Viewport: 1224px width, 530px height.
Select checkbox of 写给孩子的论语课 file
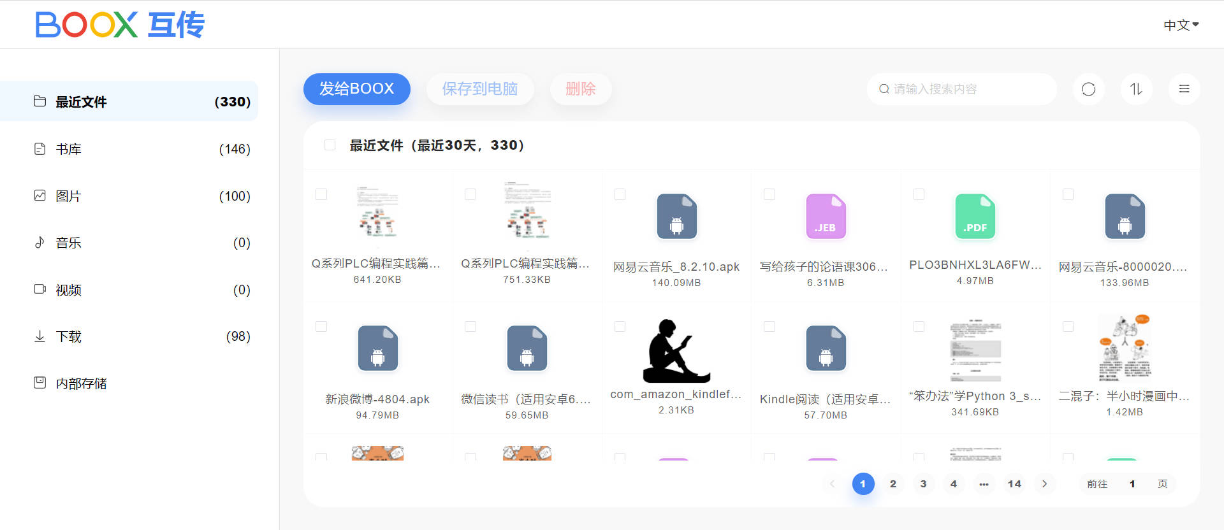coord(769,194)
